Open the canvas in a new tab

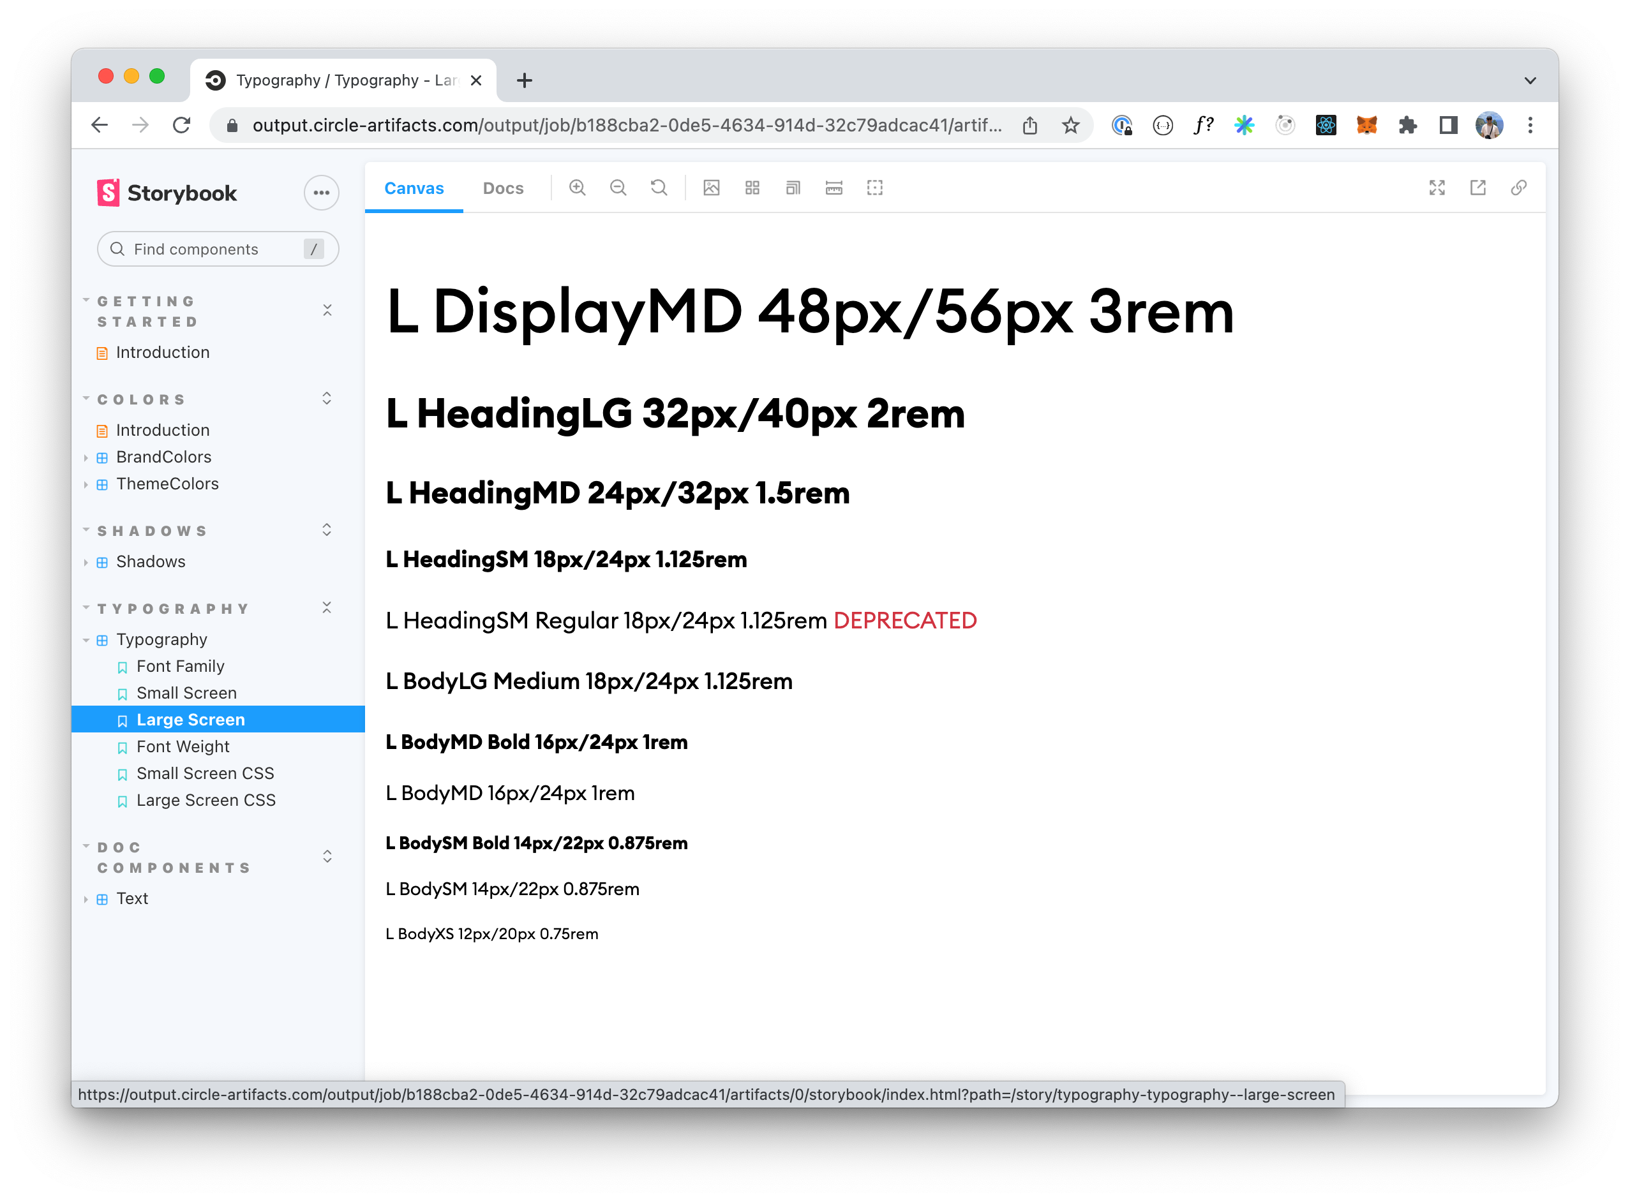point(1477,188)
